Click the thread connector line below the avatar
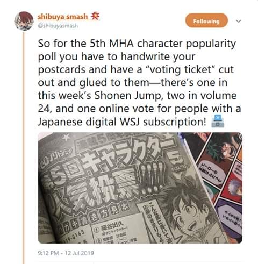Screen dimensions: 258x264 pos(23,148)
